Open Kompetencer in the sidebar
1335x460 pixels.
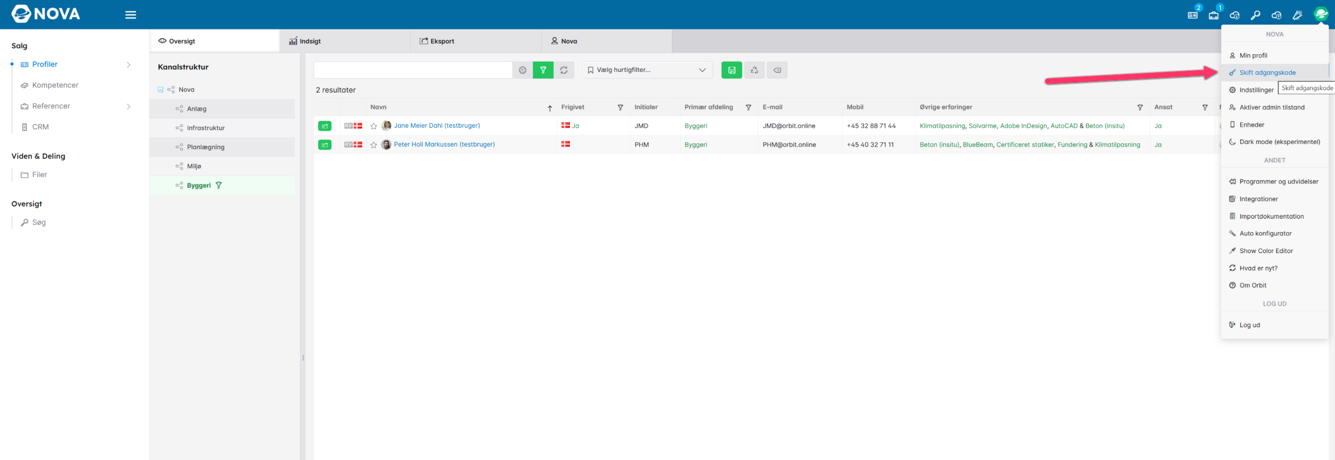55,85
